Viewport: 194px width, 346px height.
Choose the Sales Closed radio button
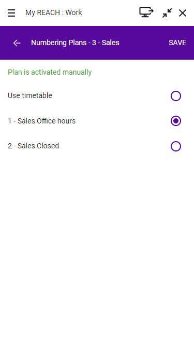(x=176, y=146)
